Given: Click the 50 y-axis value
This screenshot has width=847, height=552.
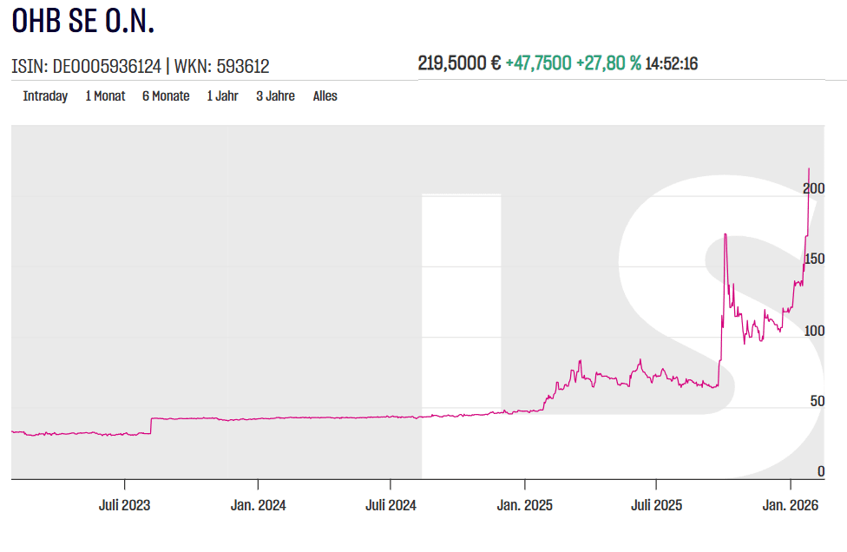Looking at the screenshot, I should click(817, 401).
